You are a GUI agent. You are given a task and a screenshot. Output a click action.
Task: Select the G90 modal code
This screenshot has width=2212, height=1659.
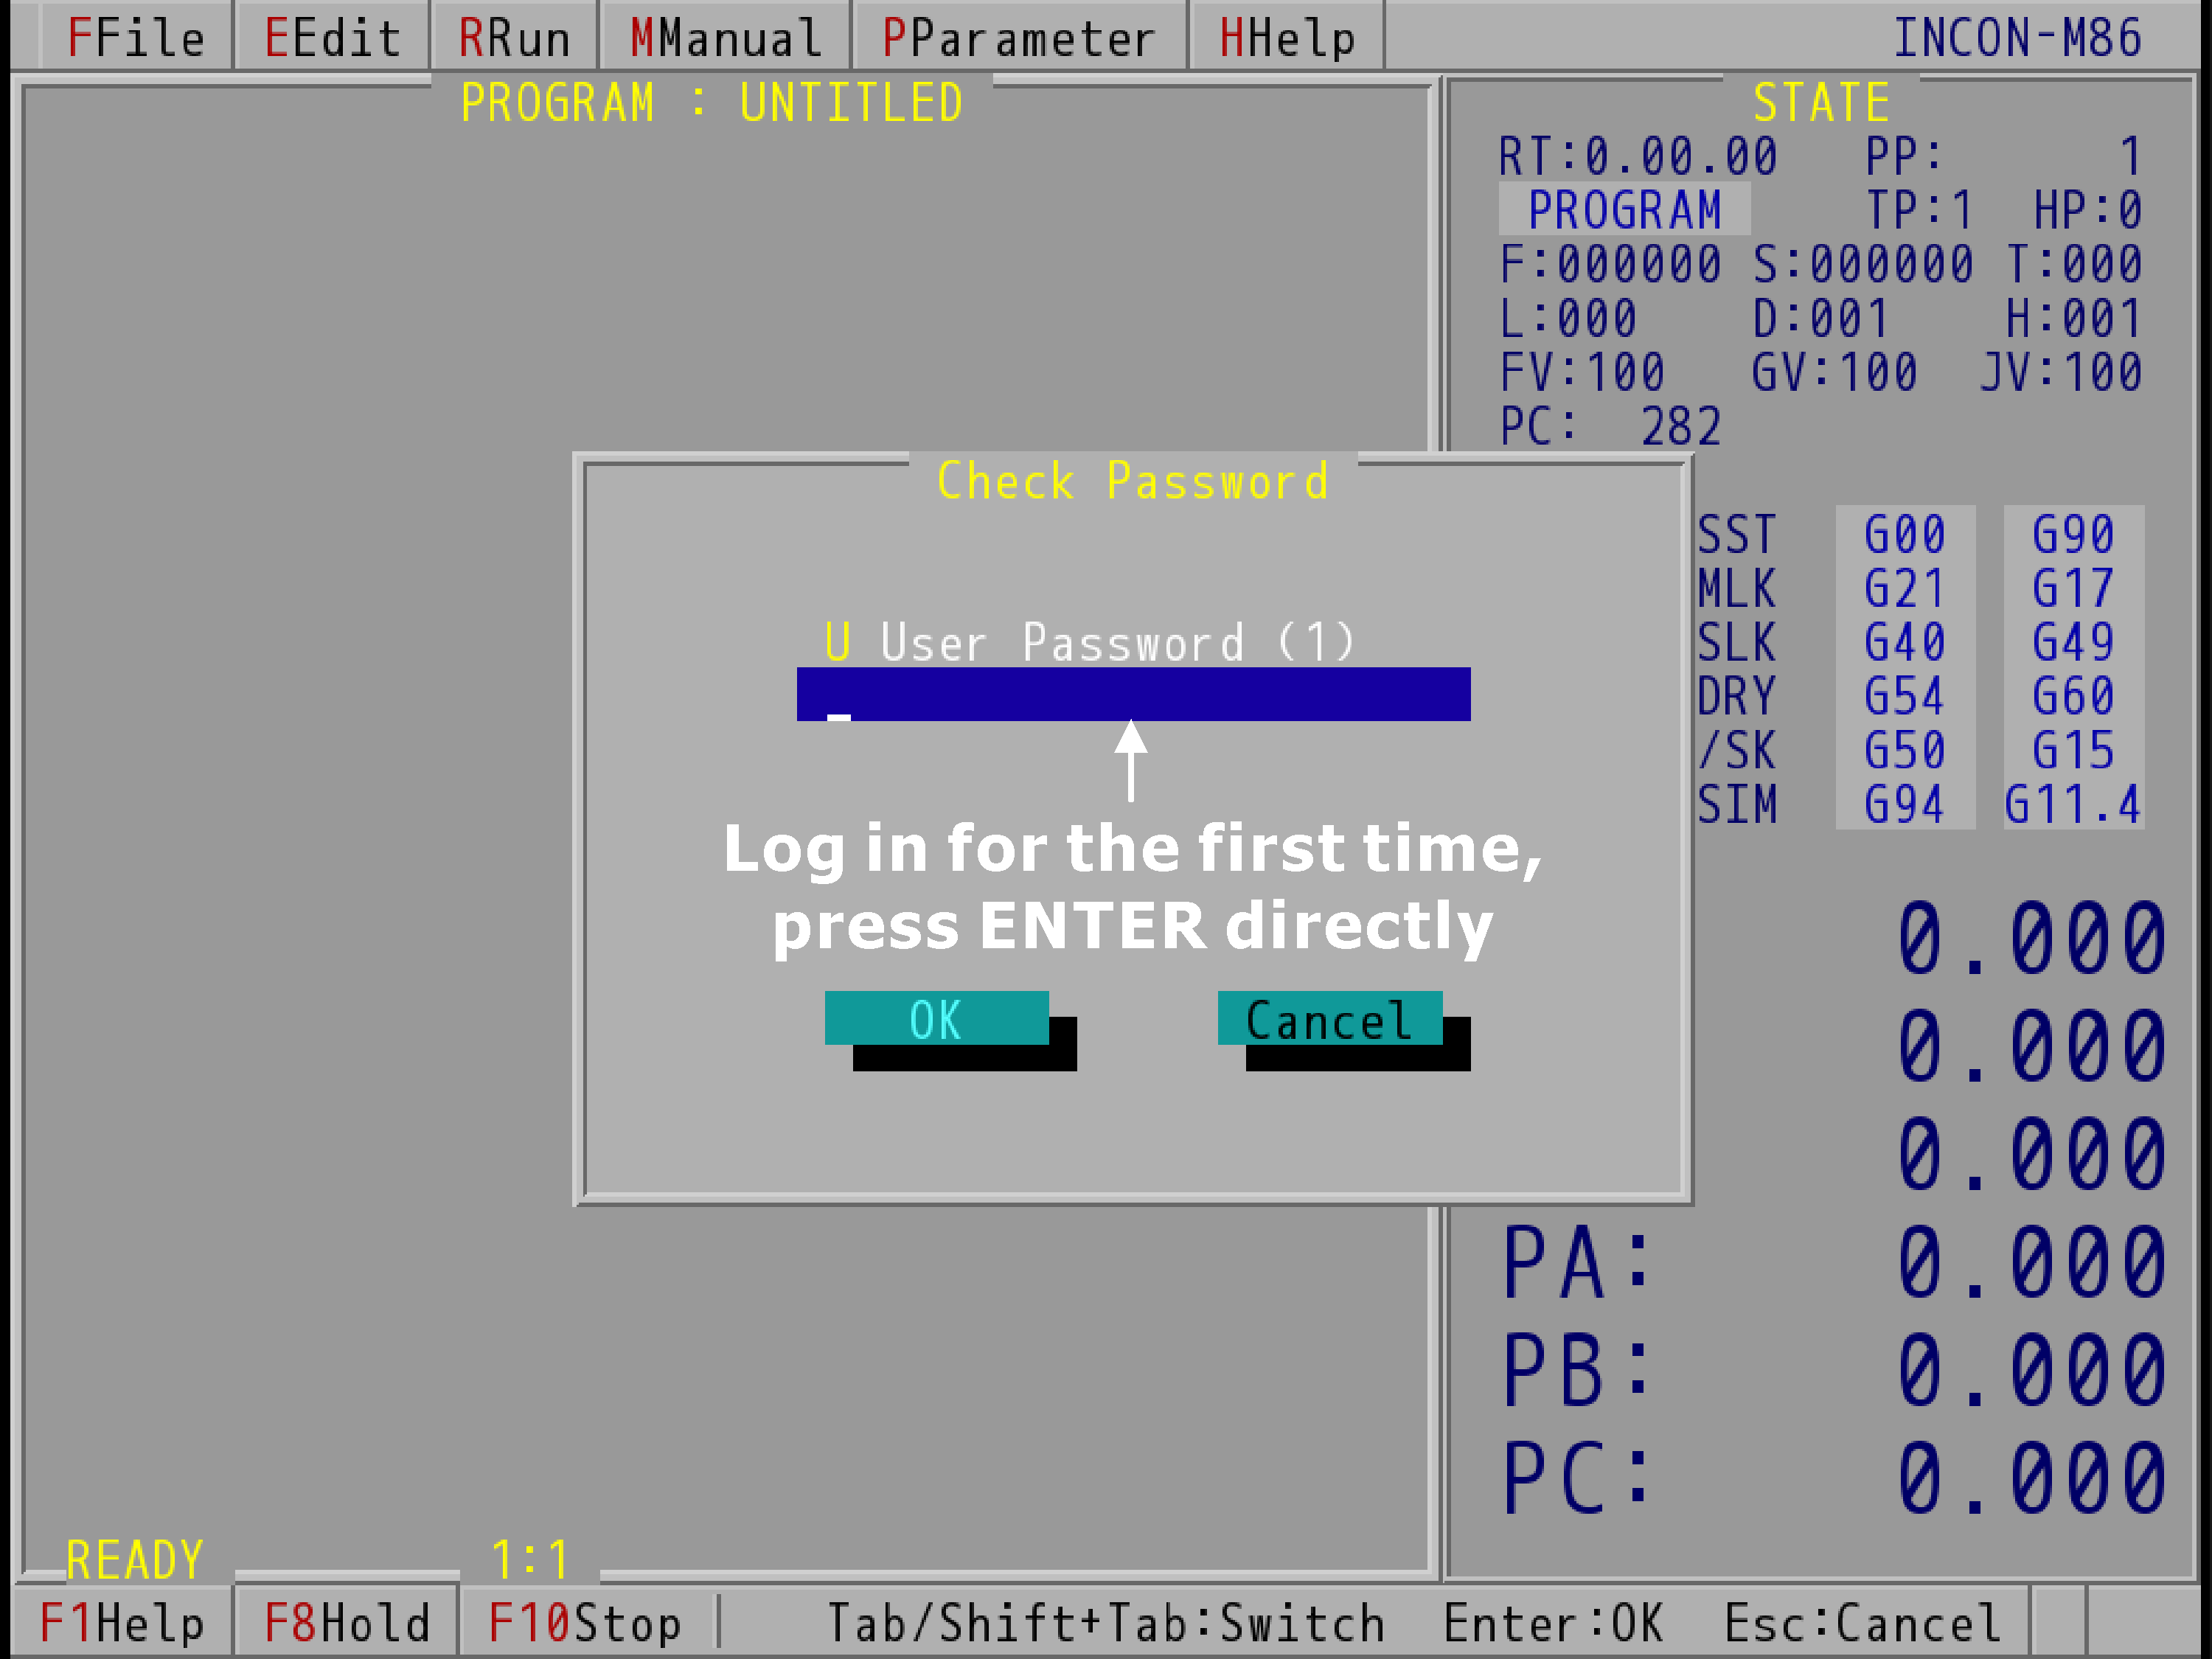pos(2073,534)
